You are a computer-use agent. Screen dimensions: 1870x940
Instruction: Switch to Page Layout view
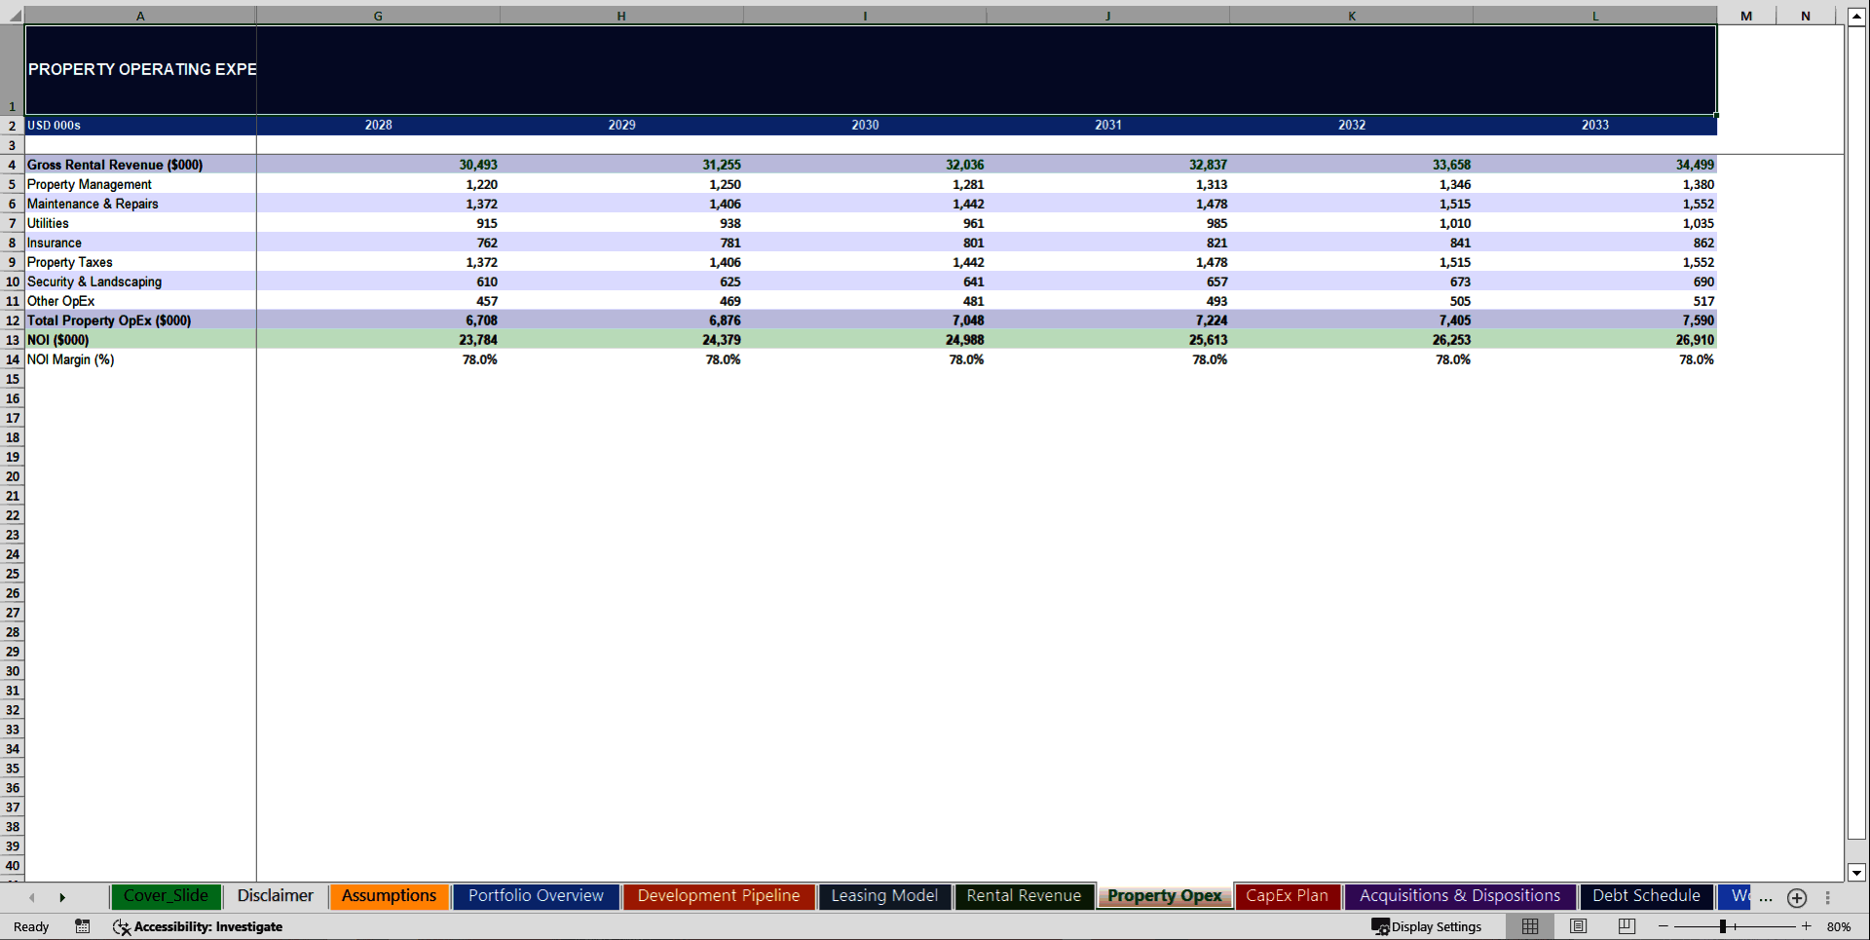coord(1578,926)
